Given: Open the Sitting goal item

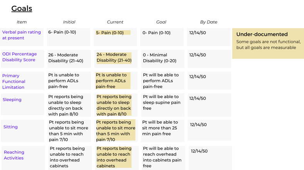Looking at the screenshot, I should coord(10,127).
